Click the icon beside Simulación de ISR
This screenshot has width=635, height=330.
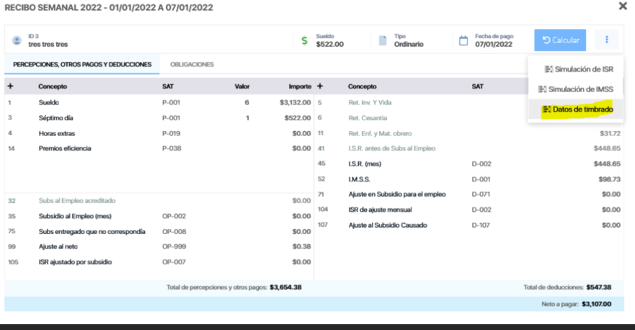[x=548, y=69]
